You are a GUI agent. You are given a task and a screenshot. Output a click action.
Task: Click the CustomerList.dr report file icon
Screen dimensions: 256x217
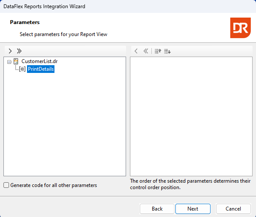coord(16,61)
